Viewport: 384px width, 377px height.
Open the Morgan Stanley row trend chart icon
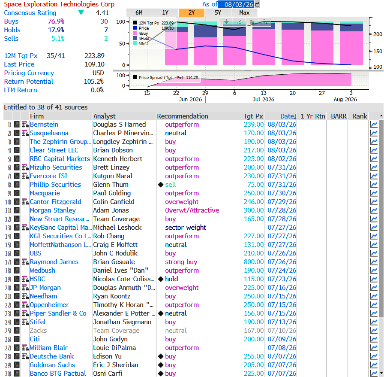coord(374,210)
